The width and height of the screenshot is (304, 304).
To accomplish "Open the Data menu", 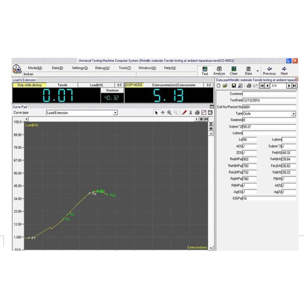I will pos(57,68).
